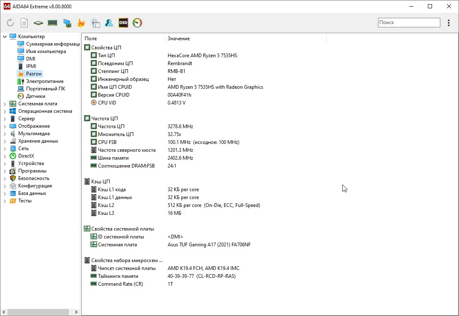Open the Электропитание tree item

pyautogui.click(x=40, y=81)
